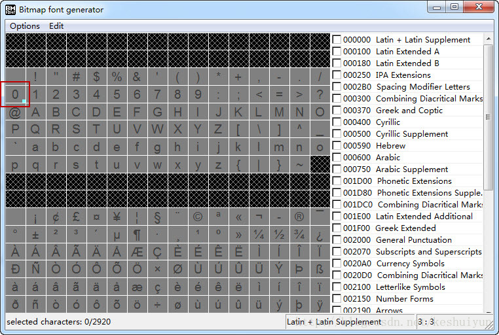
Task: Select the Ñ uppercase character cell
Action: (x=35, y=269)
